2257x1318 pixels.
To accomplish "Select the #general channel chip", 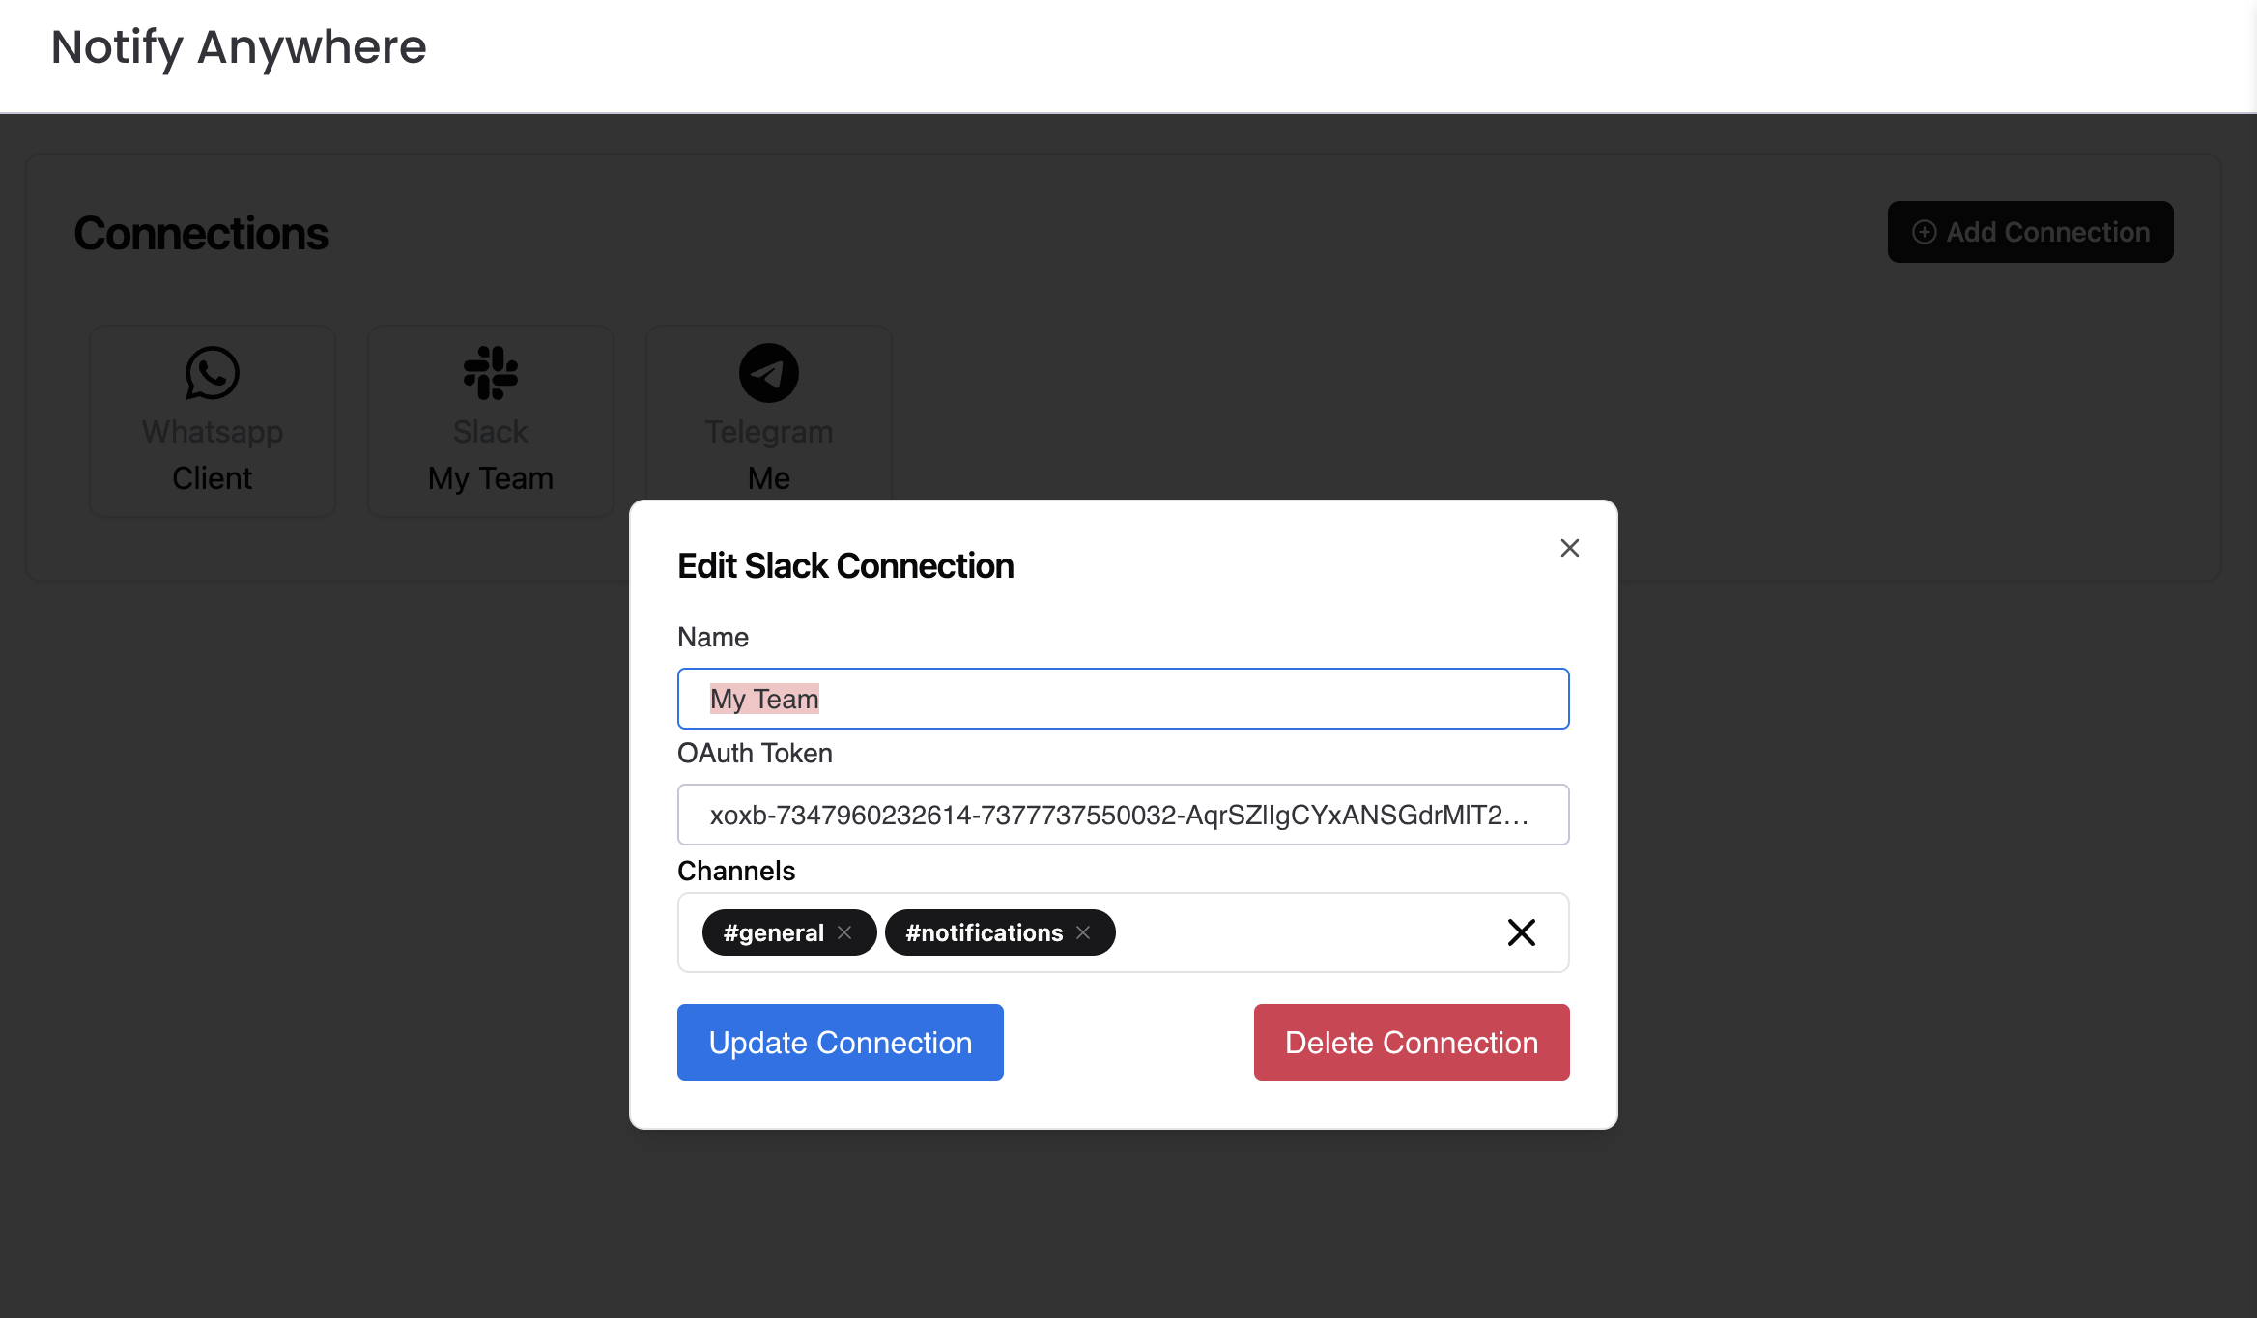I will (773, 932).
